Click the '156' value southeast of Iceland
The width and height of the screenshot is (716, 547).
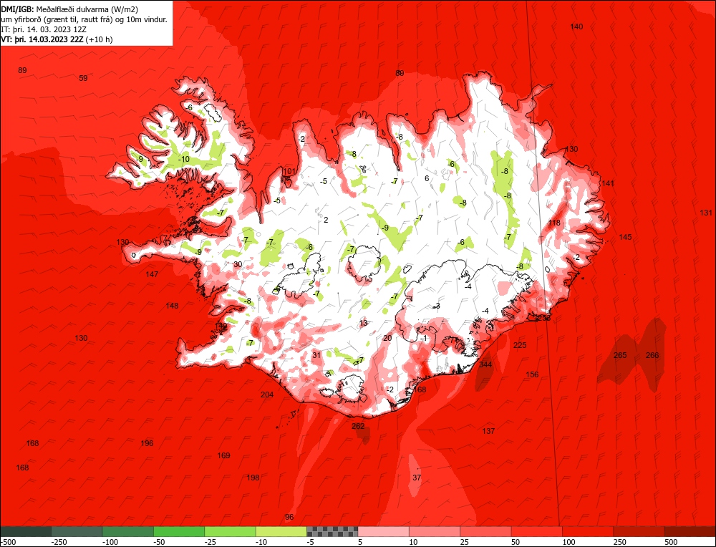tap(532, 375)
